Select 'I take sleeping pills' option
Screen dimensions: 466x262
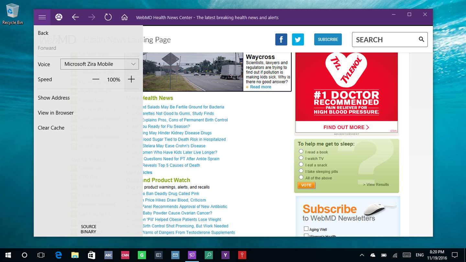pyautogui.click(x=301, y=171)
